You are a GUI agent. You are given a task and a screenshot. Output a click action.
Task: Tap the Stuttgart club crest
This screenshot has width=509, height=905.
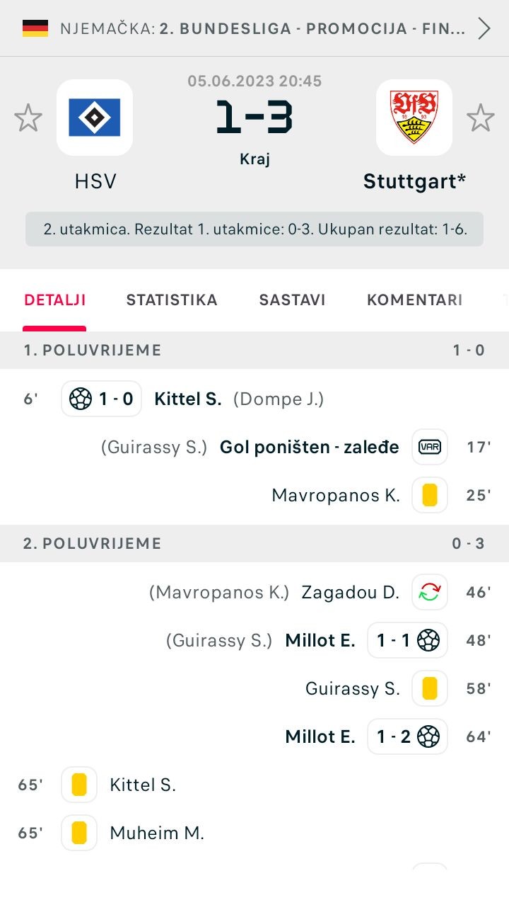[x=414, y=118]
